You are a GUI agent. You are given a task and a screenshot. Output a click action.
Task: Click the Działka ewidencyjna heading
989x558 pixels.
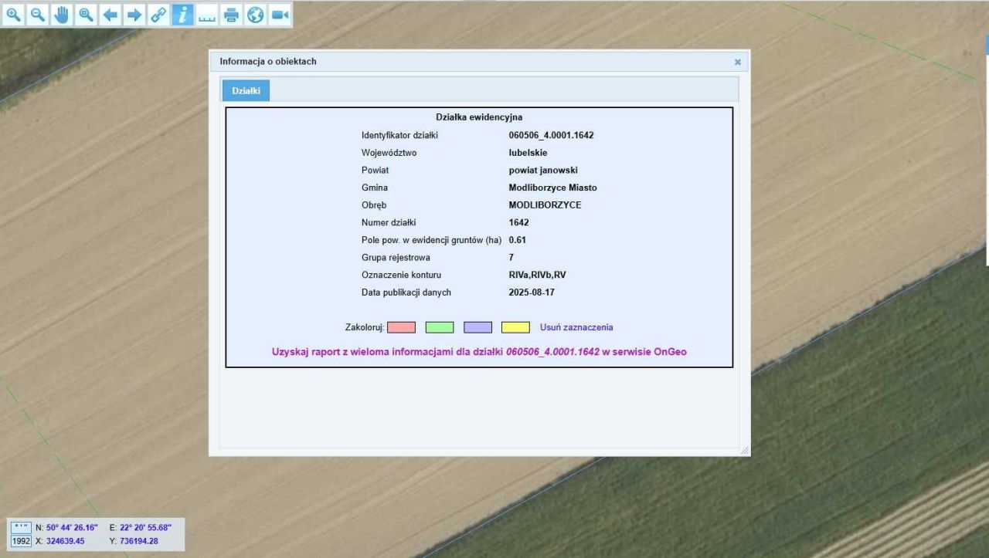[479, 117]
